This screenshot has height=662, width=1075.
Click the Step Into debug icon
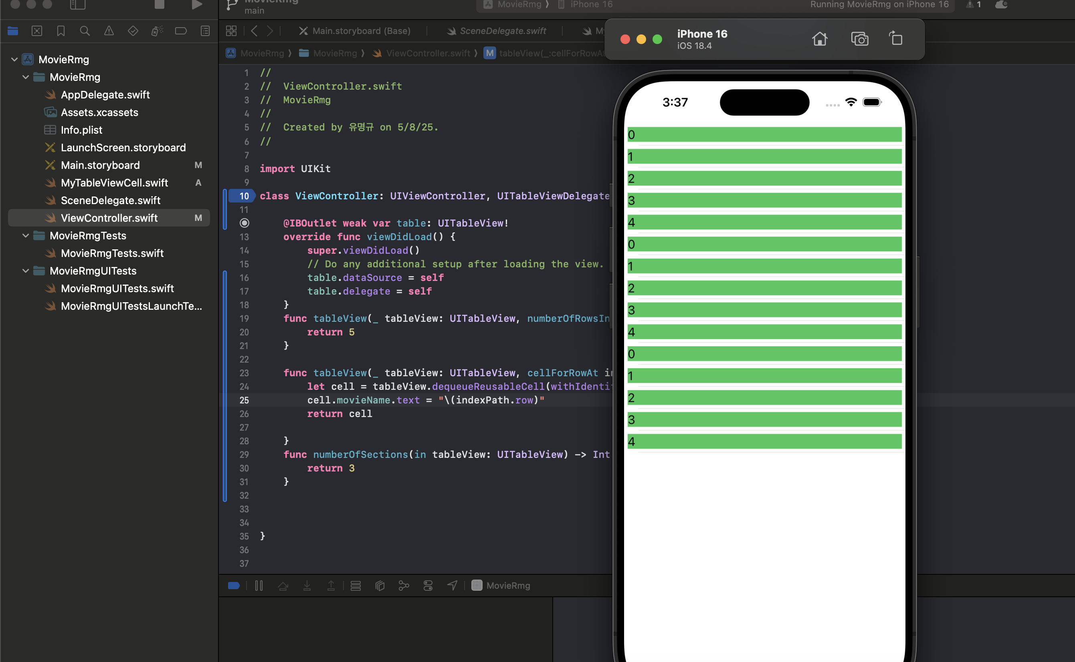click(x=307, y=586)
